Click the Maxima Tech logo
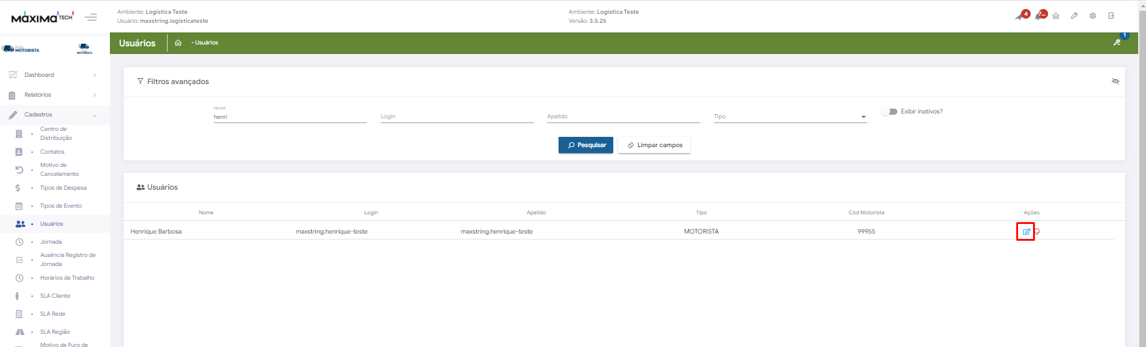This screenshot has height=347, width=1146. click(x=42, y=17)
